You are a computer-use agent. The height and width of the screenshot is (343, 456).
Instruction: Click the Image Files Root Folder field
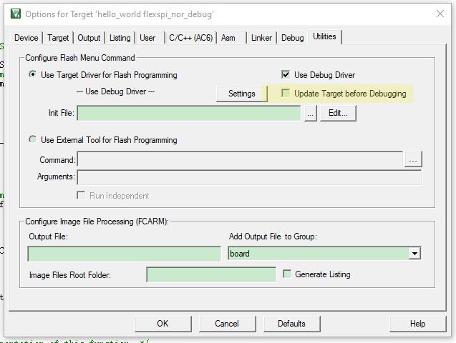211,274
